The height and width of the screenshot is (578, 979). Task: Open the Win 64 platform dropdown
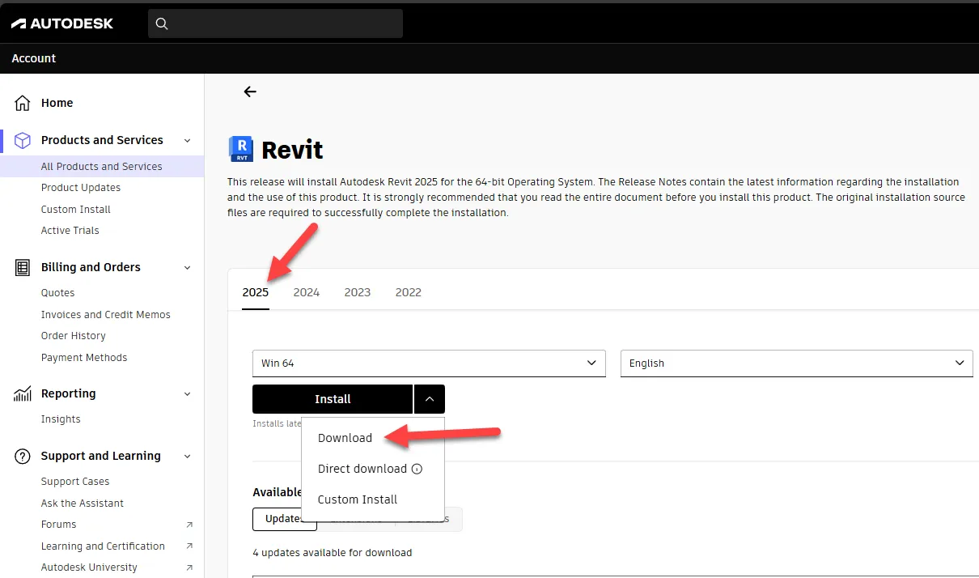click(429, 363)
